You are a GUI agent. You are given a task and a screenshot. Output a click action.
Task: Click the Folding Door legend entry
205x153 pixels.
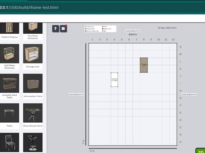[90, 27]
